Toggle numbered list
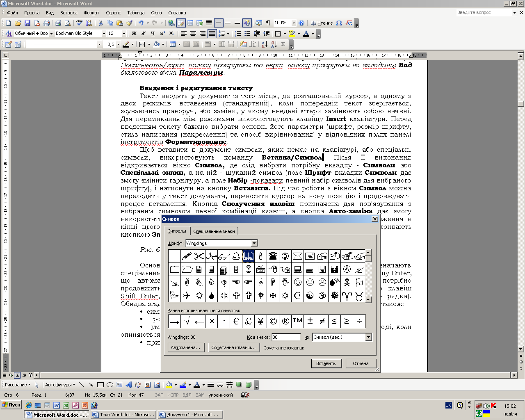This screenshot has width=525, height=420. click(237, 34)
